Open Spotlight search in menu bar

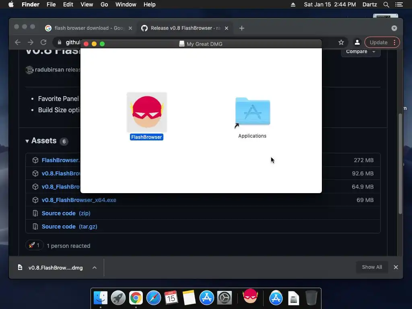coord(386,4)
